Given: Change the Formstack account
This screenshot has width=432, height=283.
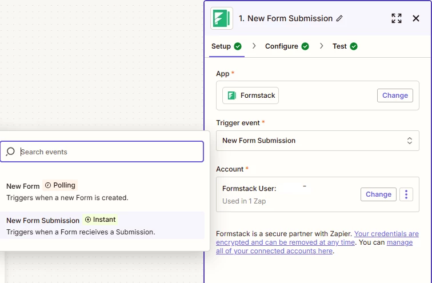Looking at the screenshot, I should pyautogui.click(x=378, y=194).
